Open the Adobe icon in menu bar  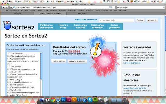coord(104,1)
